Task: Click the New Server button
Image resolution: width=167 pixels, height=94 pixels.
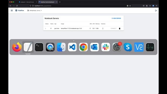Action: [x=116, y=18]
